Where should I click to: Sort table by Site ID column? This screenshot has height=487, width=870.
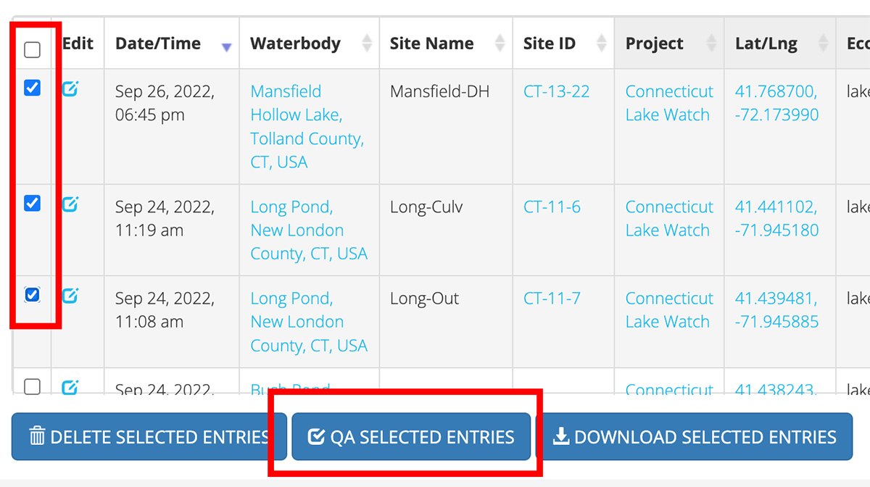click(601, 43)
